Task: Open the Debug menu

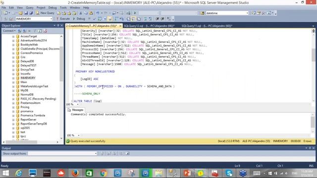Action: (53, 7)
